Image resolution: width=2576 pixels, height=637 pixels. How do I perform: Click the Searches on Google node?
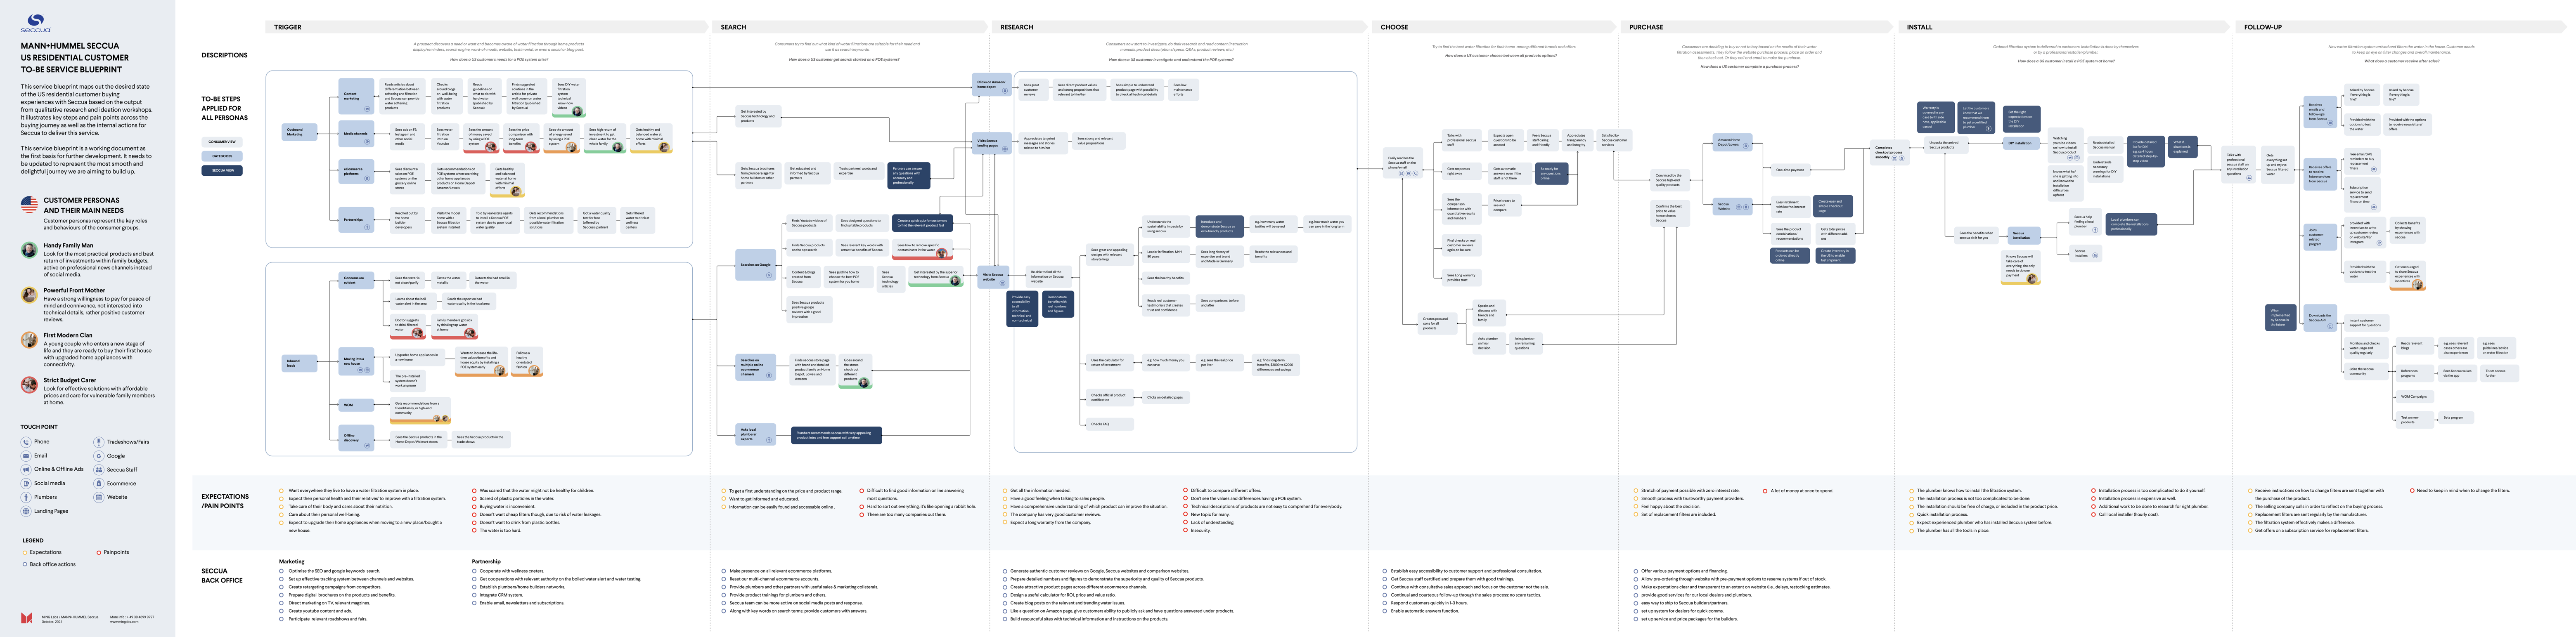tap(755, 265)
